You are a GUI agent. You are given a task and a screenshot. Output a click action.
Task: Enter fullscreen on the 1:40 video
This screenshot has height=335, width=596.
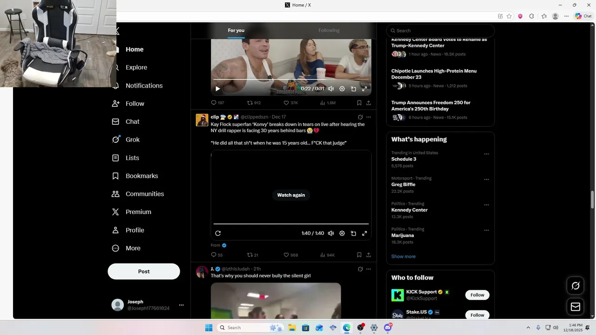click(x=365, y=233)
